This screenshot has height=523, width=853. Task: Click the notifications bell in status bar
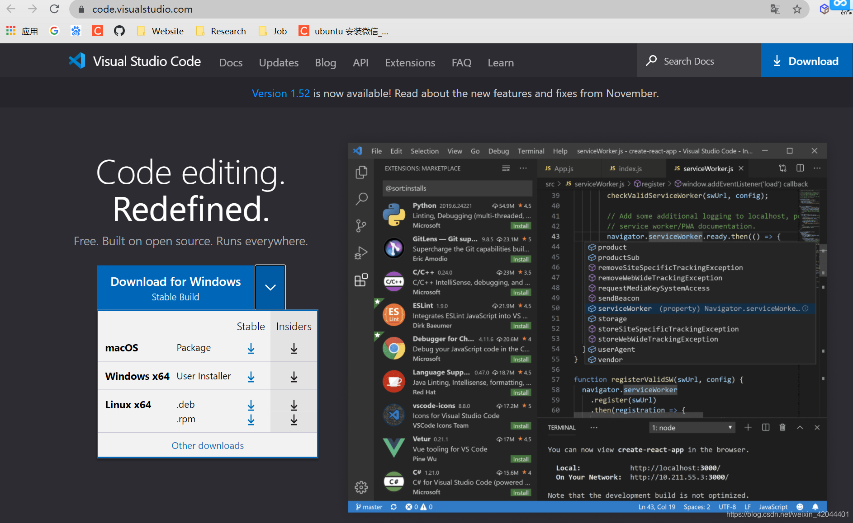pos(815,507)
